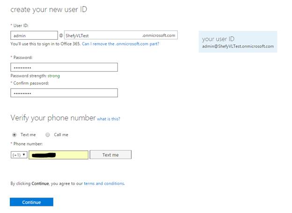The height and width of the screenshot is (213, 292).
Task: Click the '* Phone number:' label
Action: (26, 144)
